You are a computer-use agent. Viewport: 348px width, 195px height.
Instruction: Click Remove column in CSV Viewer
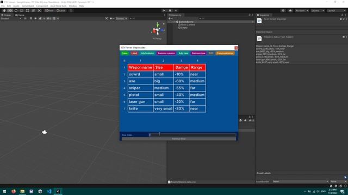click(x=166, y=53)
